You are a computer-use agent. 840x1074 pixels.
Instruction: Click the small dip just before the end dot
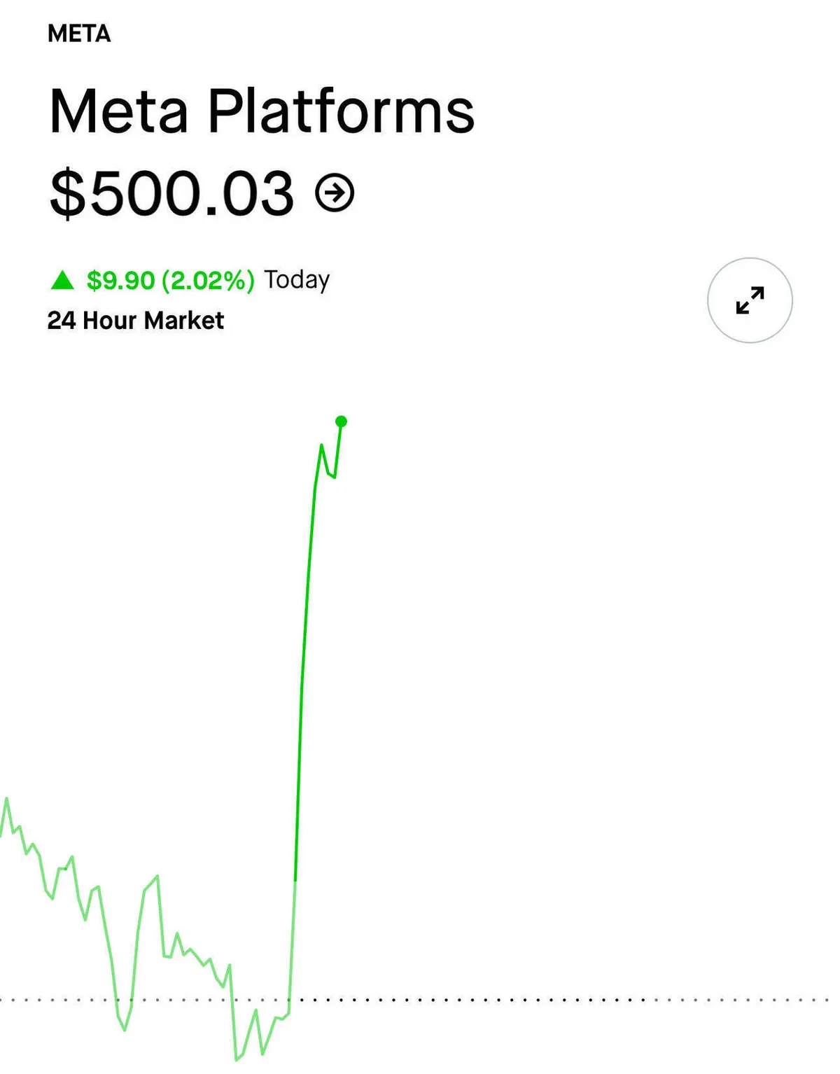coord(334,477)
